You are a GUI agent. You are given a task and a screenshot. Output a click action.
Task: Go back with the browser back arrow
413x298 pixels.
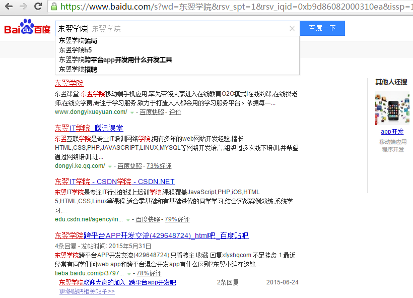tap(9, 6)
